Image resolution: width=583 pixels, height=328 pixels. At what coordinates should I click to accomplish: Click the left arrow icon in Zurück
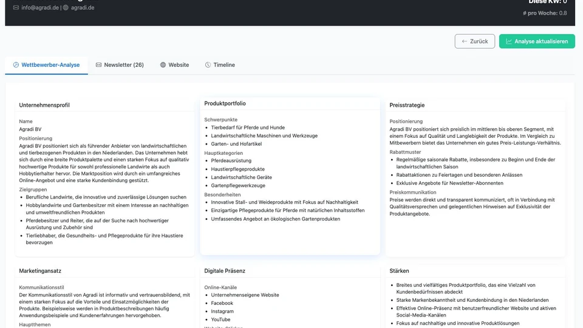[x=465, y=41]
